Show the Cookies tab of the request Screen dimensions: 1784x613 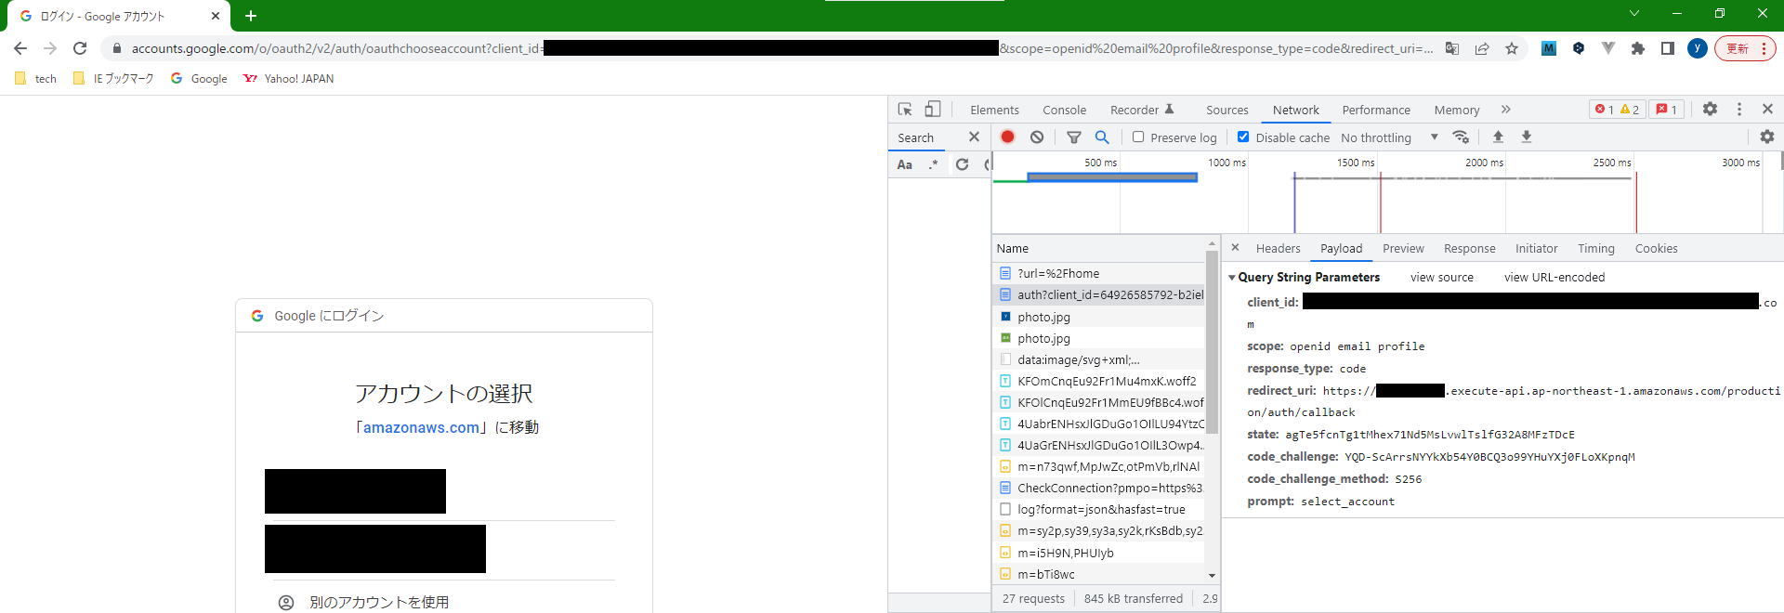point(1656,248)
